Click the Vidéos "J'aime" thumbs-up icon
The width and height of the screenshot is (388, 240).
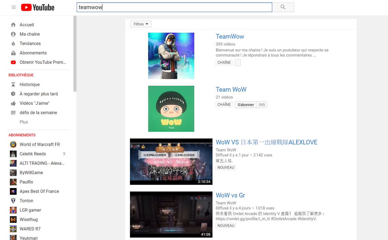point(13,103)
